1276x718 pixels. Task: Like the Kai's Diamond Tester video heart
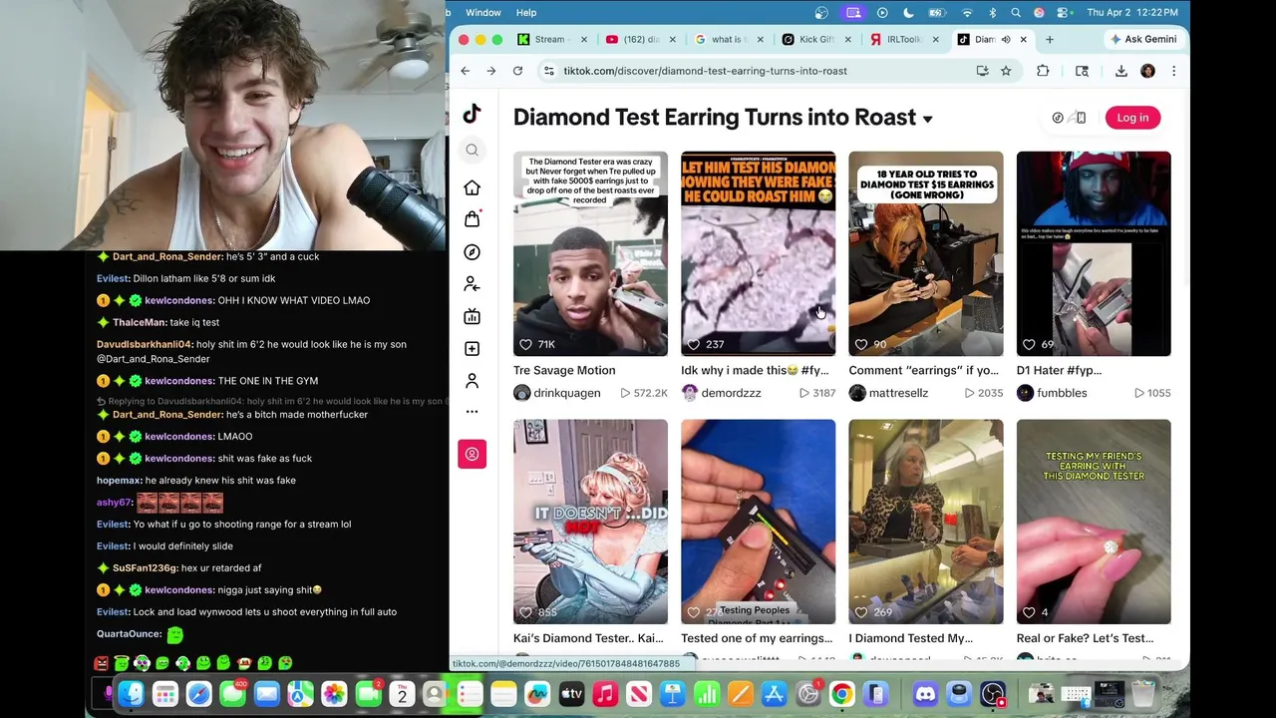pos(525,612)
